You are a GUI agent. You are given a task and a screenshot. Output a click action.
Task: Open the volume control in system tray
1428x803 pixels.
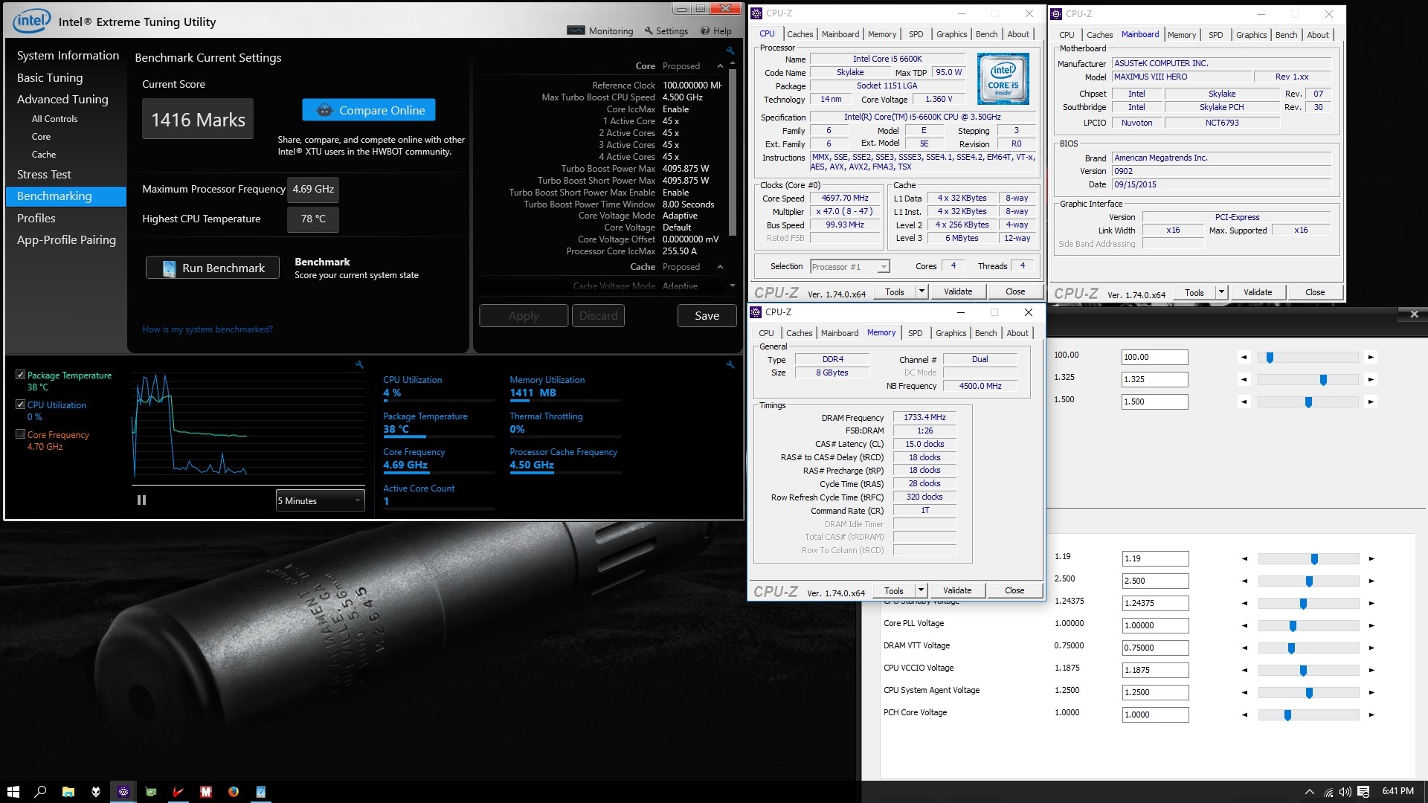1345,792
